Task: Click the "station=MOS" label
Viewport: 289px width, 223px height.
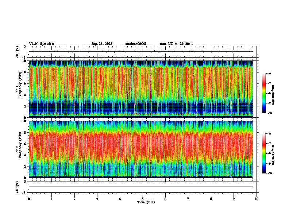Action: click(x=136, y=44)
